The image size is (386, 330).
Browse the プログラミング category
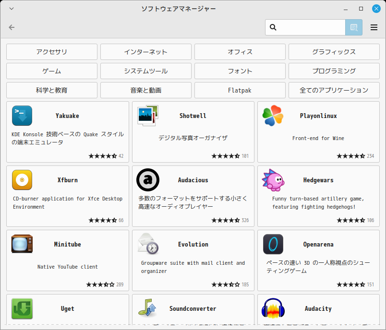334,71
